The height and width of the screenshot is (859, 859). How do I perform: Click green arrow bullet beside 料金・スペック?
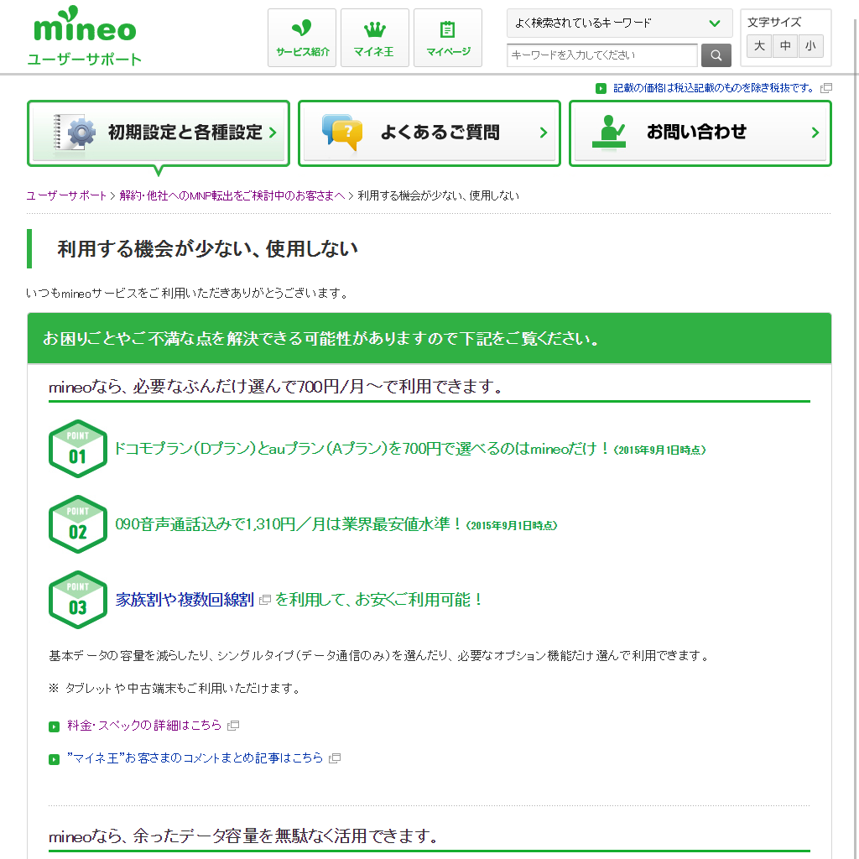(54, 727)
